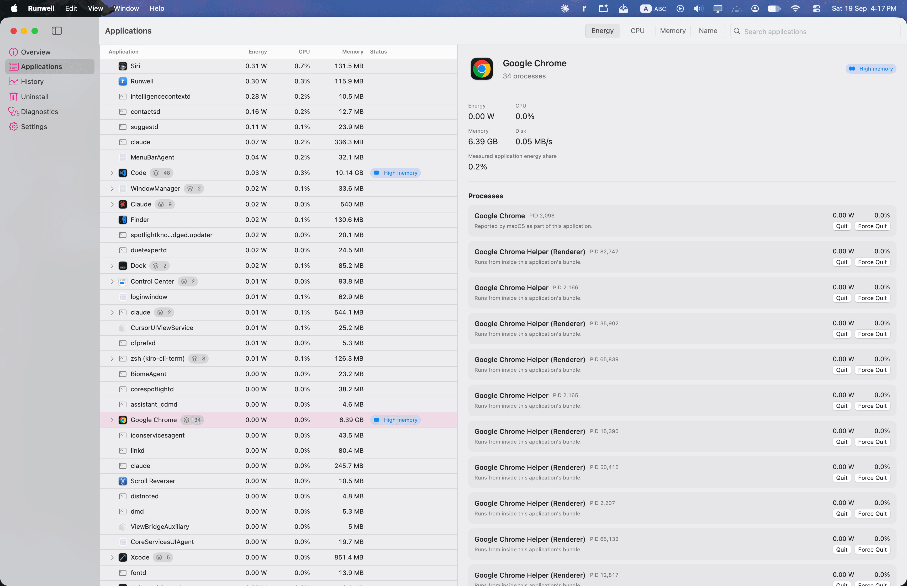Quit Google Chrome PID 2,098
The width and height of the screenshot is (907, 586).
point(842,226)
